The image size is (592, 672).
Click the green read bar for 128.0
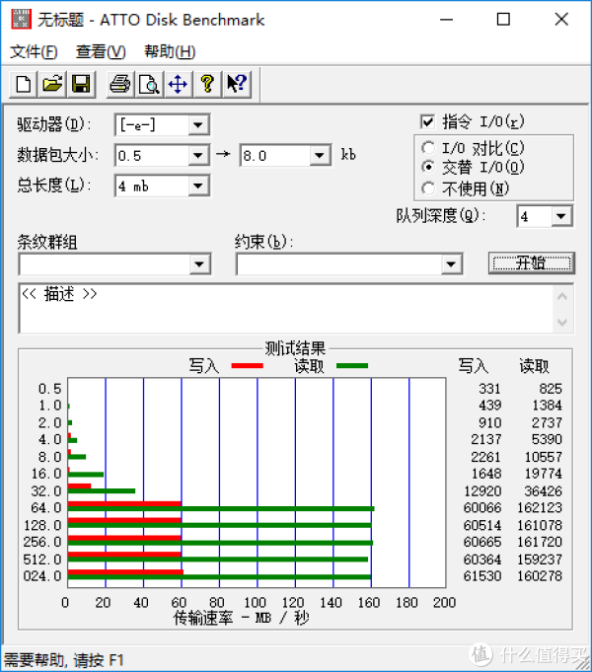point(219,525)
